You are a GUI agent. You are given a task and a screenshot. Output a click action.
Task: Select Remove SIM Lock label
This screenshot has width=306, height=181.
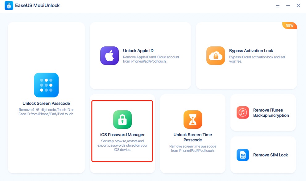(x=271, y=155)
